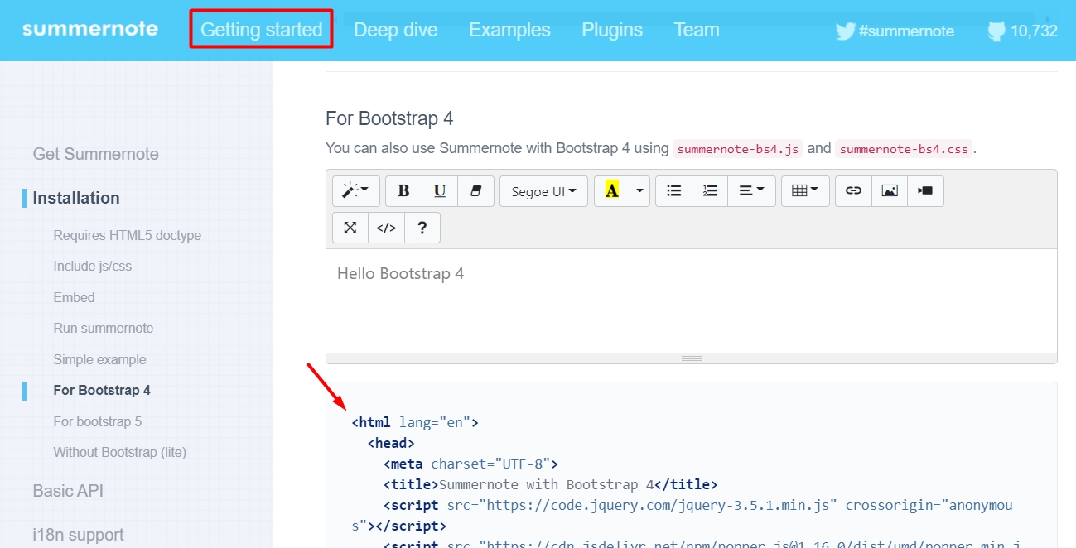This screenshot has width=1076, height=548.
Task: Jump to For bootstrap 5 section
Action: click(x=98, y=421)
